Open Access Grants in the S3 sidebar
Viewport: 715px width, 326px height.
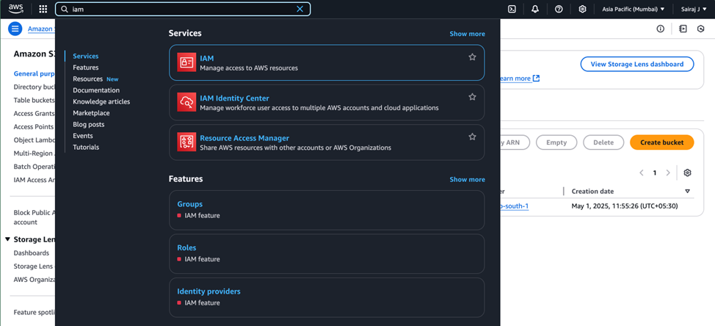35,114
